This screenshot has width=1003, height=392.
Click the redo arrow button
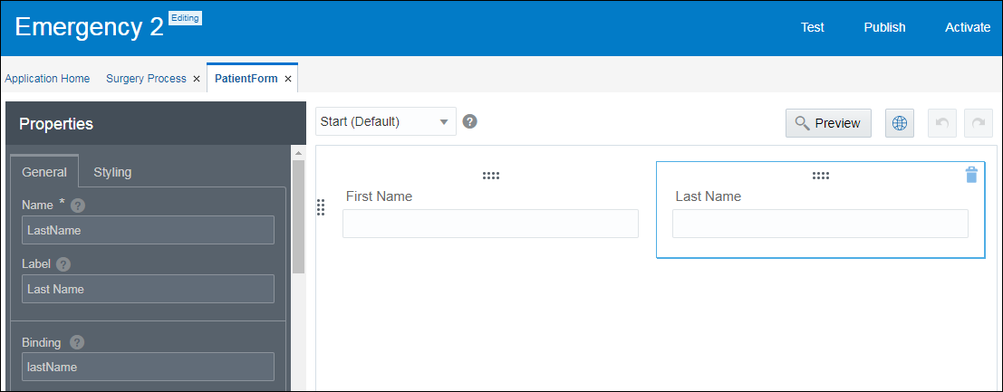[978, 123]
